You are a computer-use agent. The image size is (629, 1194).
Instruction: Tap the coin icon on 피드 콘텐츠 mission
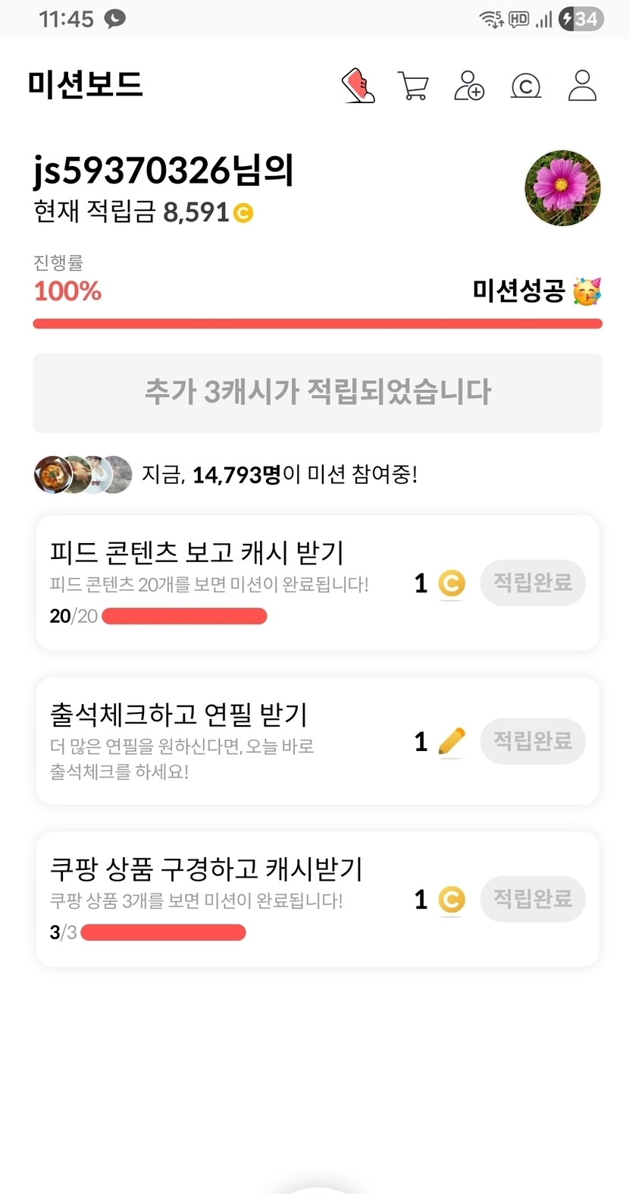click(x=452, y=583)
